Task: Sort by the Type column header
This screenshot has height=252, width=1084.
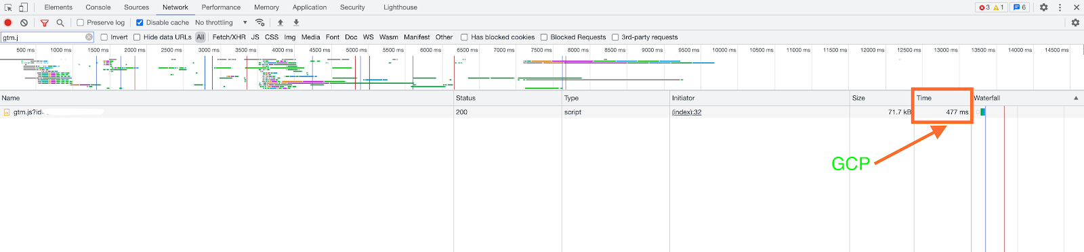Action: [x=616, y=98]
